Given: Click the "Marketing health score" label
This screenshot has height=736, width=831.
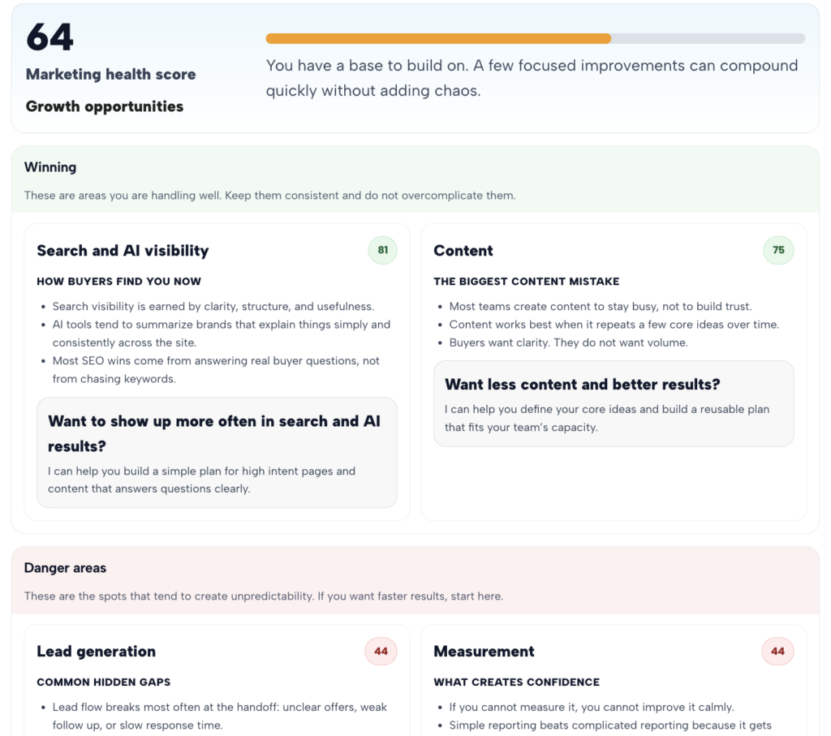Looking at the screenshot, I should click(110, 74).
